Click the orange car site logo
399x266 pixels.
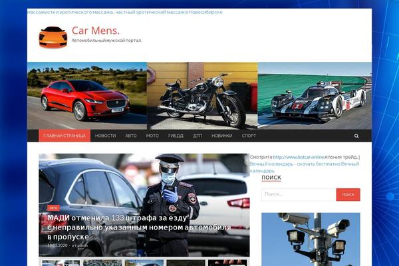coord(53,37)
